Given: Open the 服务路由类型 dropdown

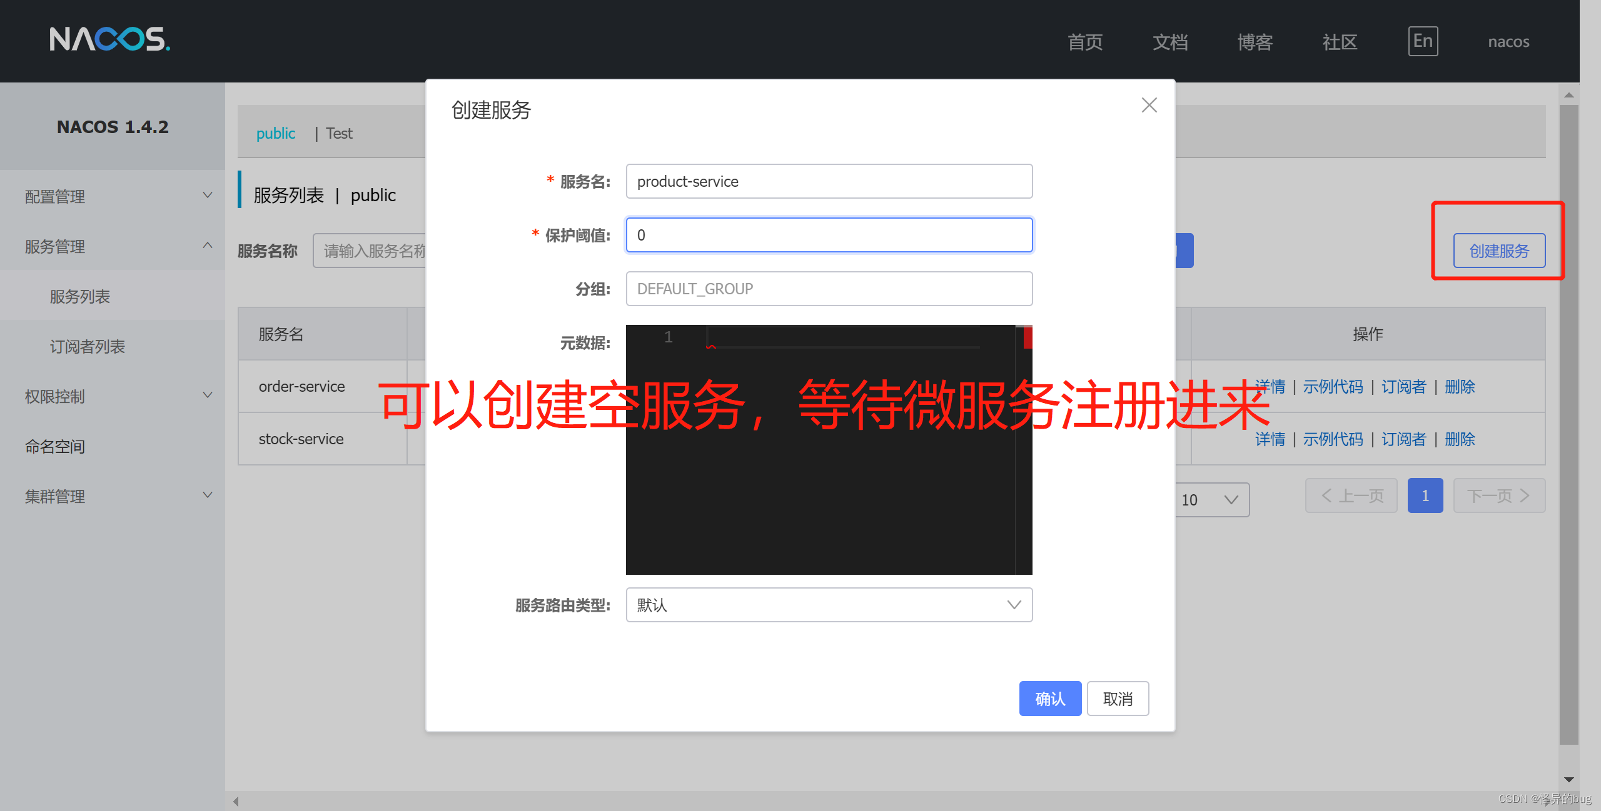Looking at the screenshot, I should [x=829, y=605].
